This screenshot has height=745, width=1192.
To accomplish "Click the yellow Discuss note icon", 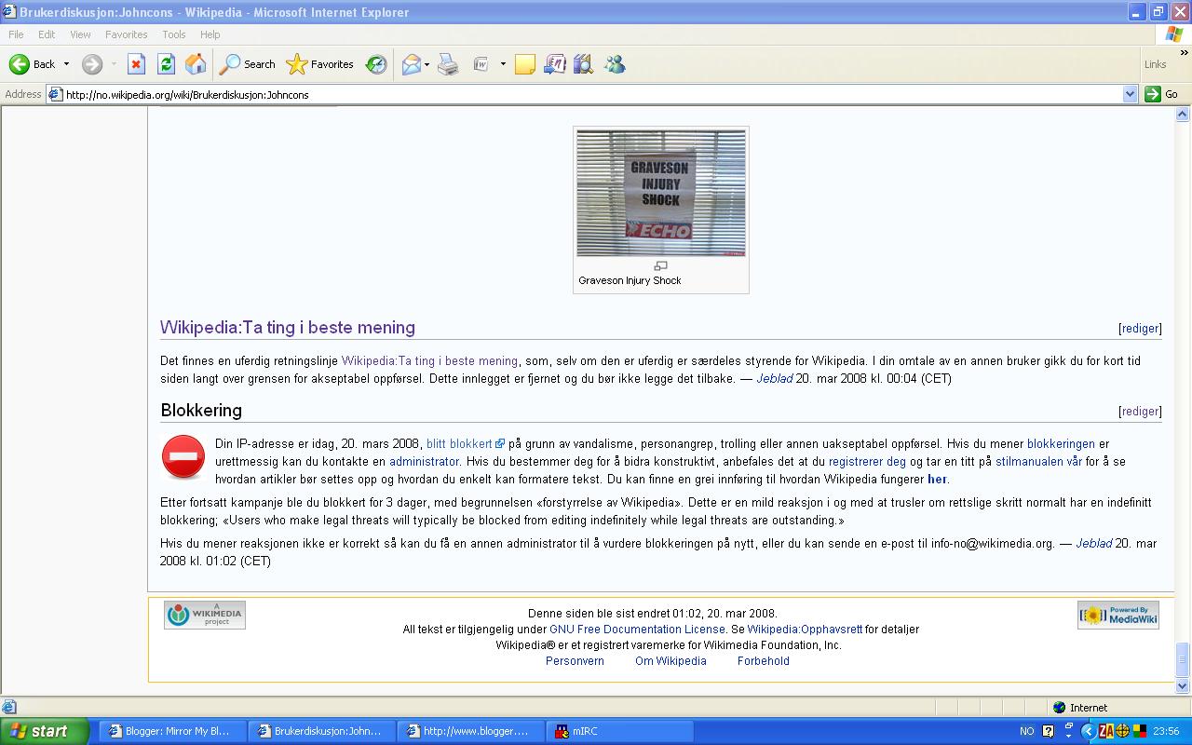I will 525,64.
